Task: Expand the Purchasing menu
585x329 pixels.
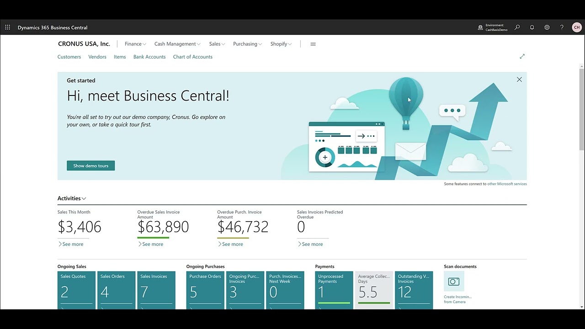Action: [x=247, y=44]
